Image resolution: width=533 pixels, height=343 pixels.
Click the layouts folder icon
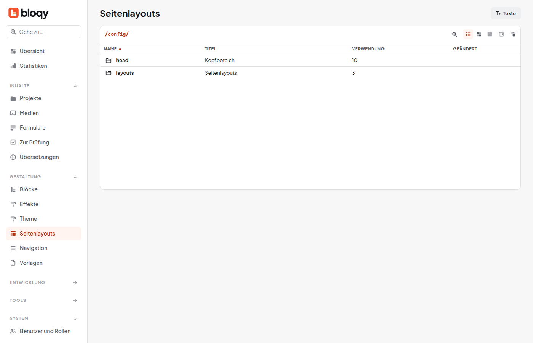tap(109, 73)
